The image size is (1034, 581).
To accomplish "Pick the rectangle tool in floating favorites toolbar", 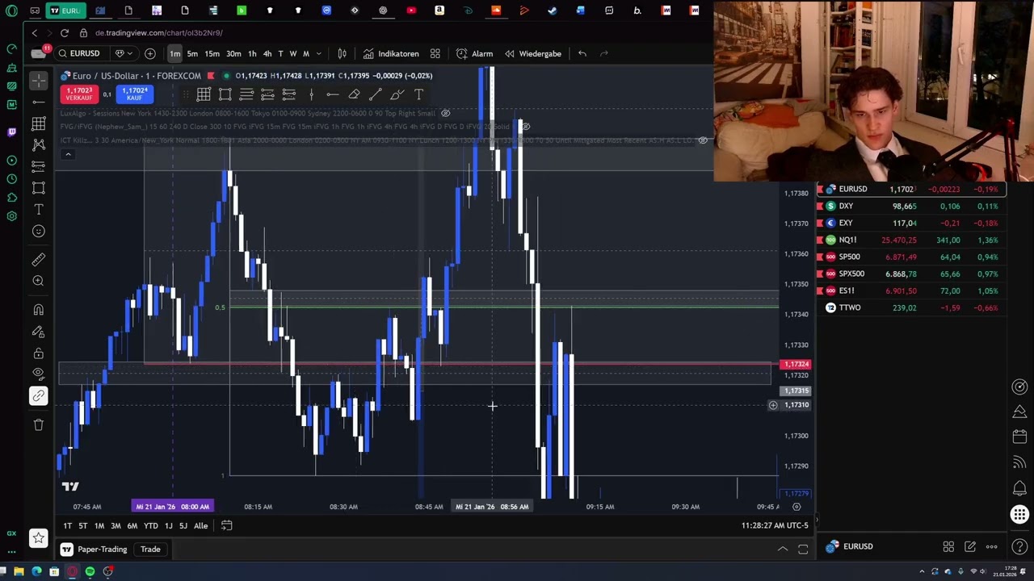I will tap(225, 94).
